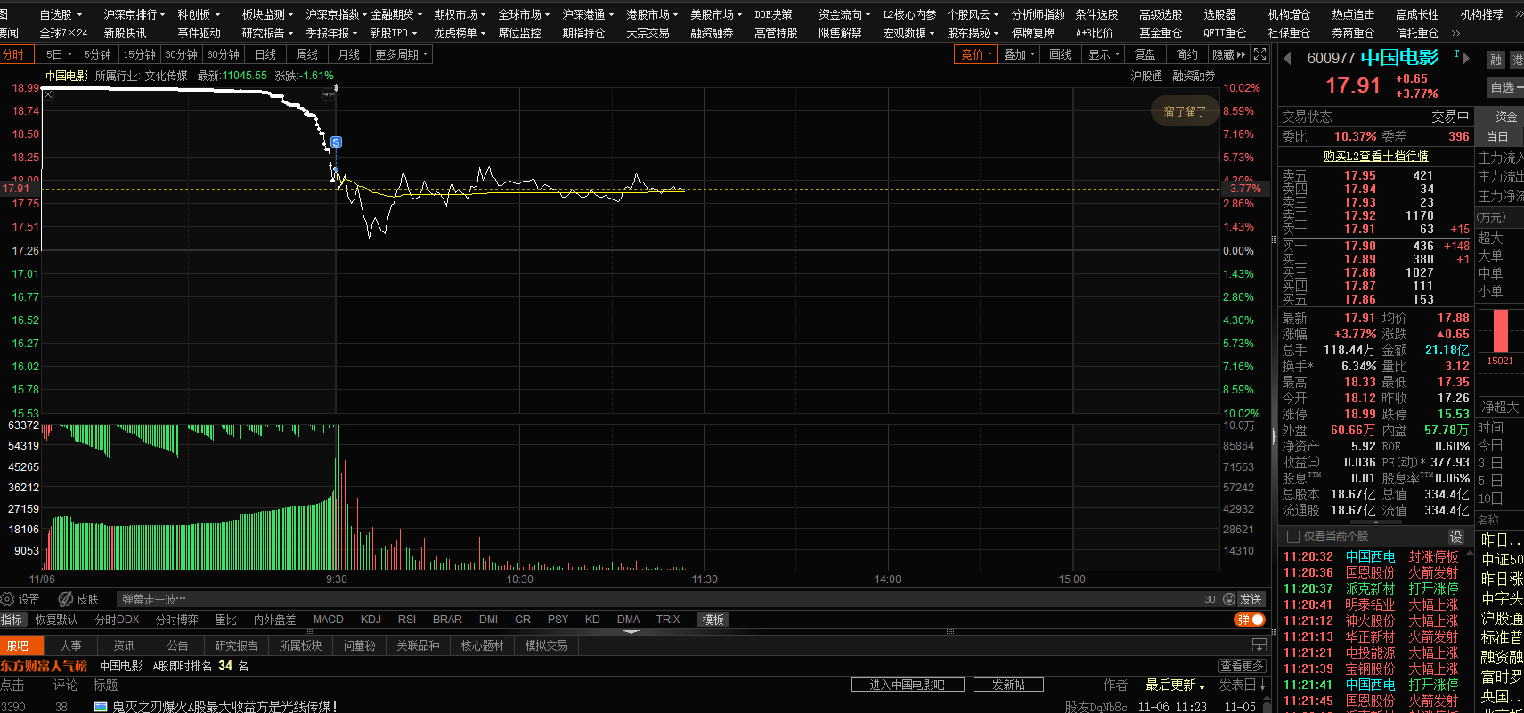Image resolution: width=1524 pixels, height=713 pixels.
Task: Open the 皮肤 skin icon
Action: (x=66, y=599)
